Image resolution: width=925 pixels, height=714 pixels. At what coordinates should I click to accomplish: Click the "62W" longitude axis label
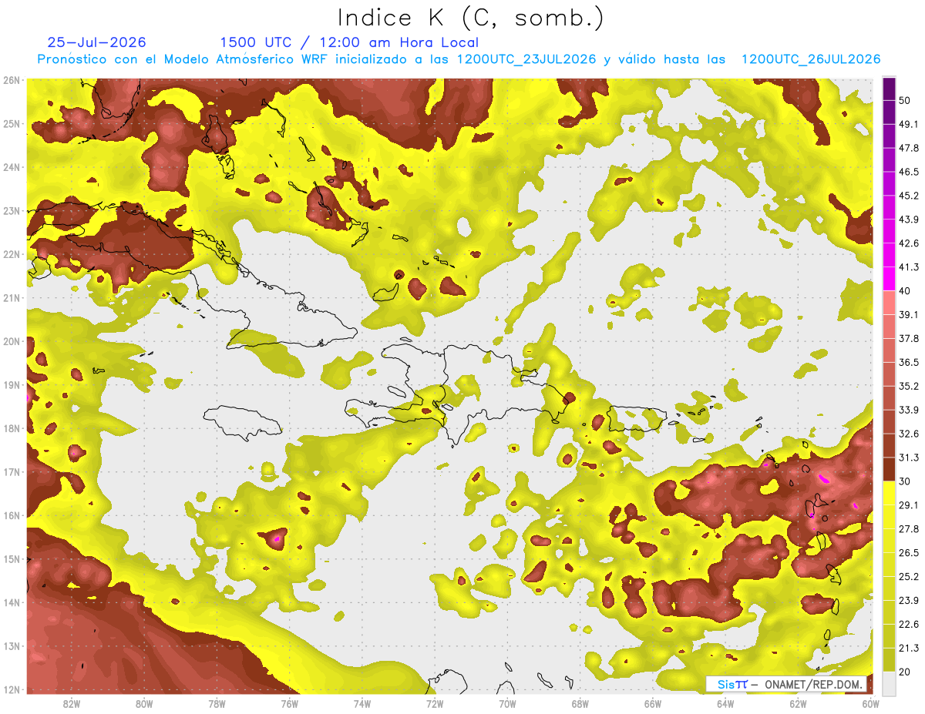[798, 704]
